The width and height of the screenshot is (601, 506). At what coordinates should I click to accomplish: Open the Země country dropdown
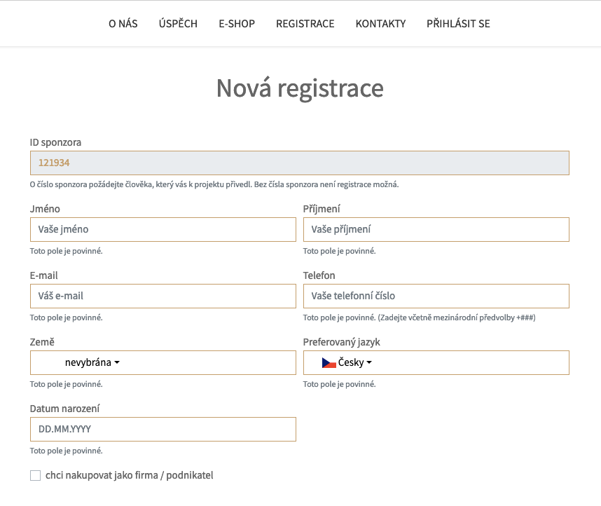pos(163,362)
